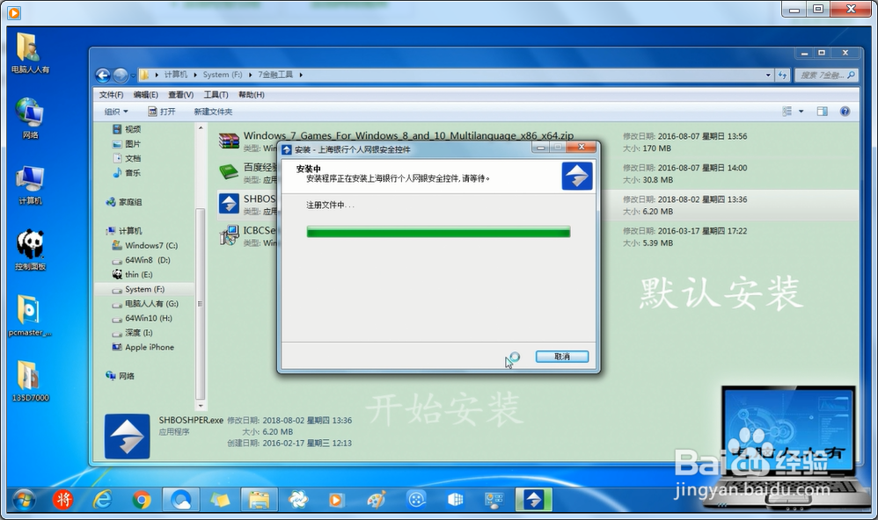
Task: Open the 帮助(H) menu
Action: coord(252,95)
